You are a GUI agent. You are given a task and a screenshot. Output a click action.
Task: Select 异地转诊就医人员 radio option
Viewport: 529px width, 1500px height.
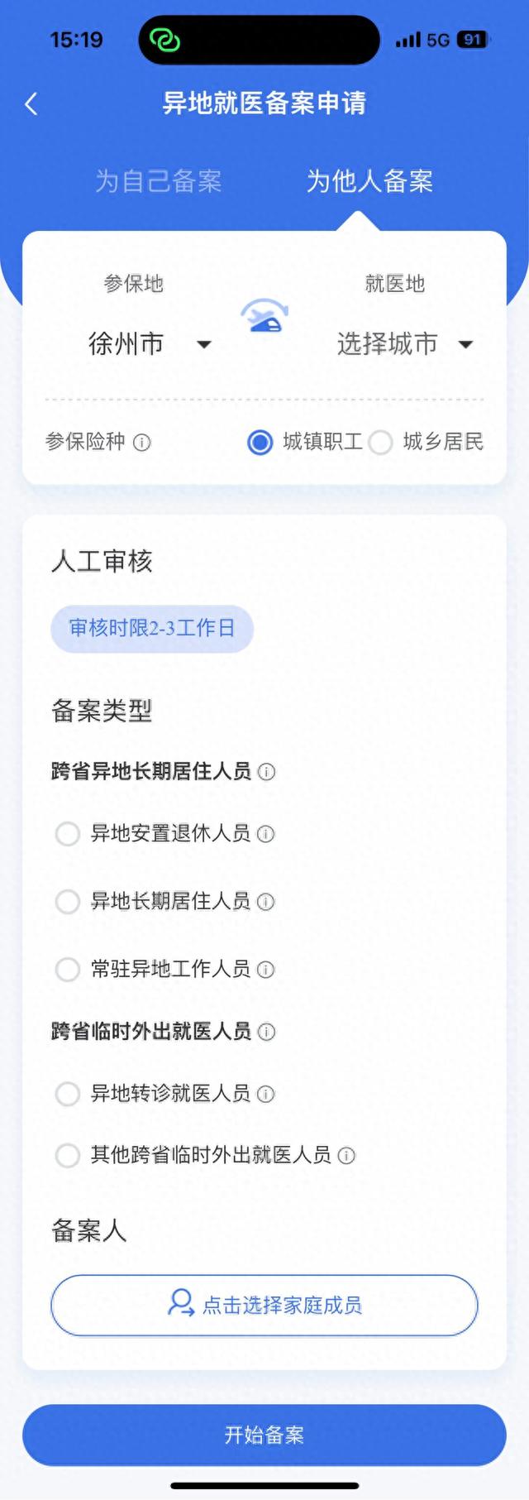67,1094
